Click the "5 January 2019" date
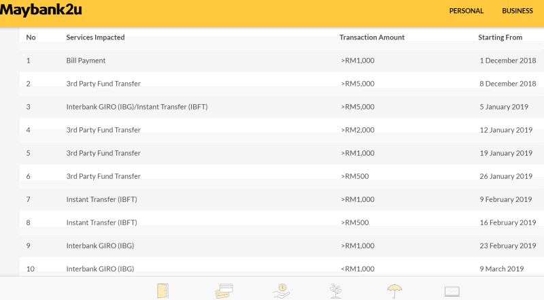Viewport: 544px width, 300px height. click(x=504, y=107)
